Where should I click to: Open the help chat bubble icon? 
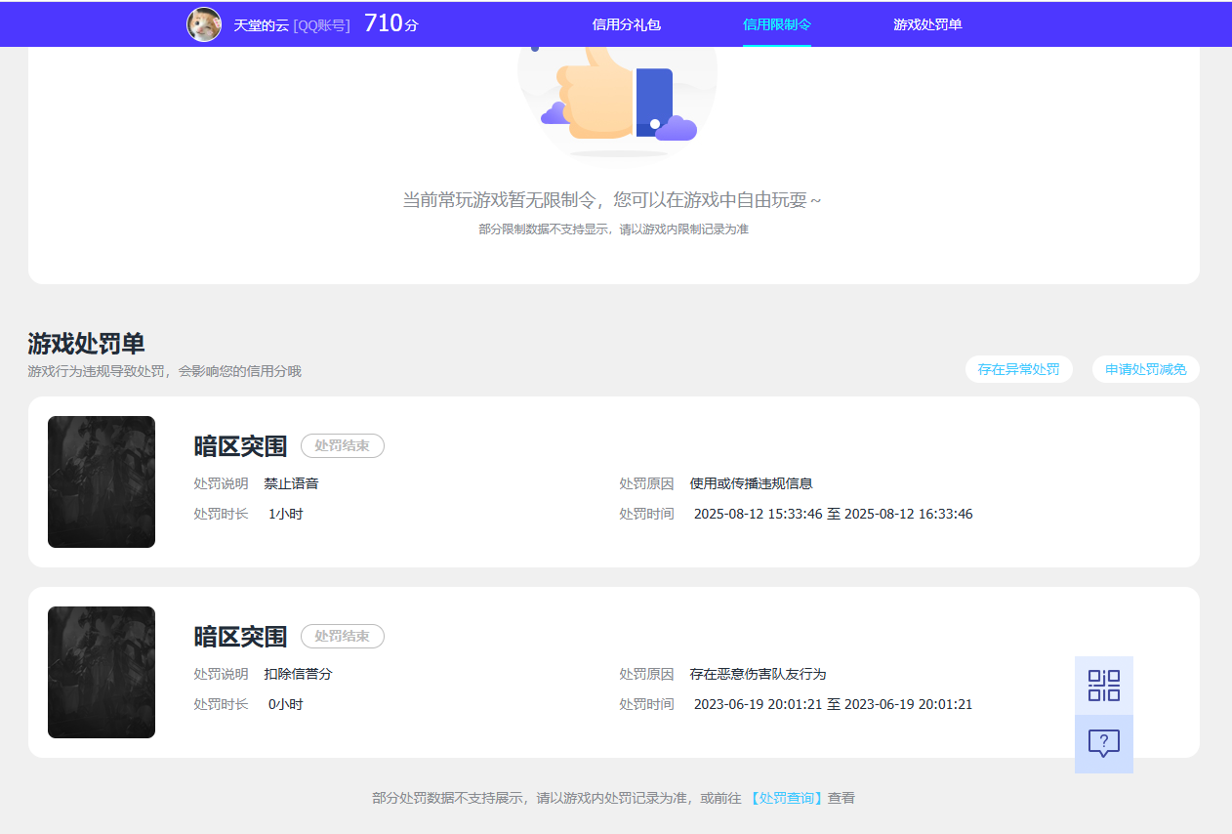click(1104, 744)
